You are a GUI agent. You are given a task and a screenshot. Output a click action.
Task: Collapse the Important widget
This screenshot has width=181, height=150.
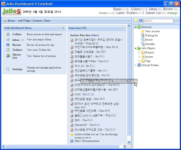[x=123, y=28]
